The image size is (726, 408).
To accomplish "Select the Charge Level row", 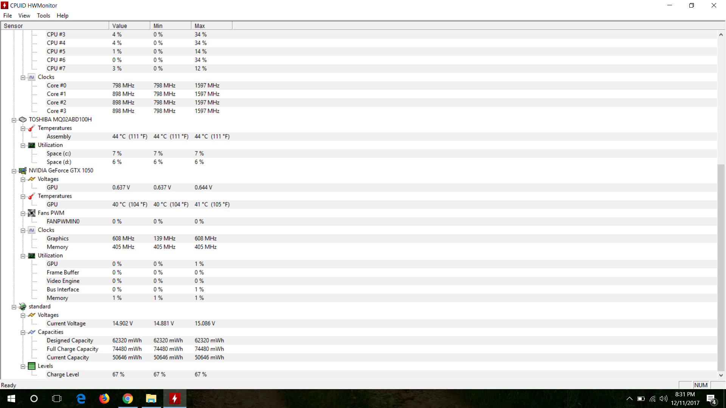I will coord(63,374).
